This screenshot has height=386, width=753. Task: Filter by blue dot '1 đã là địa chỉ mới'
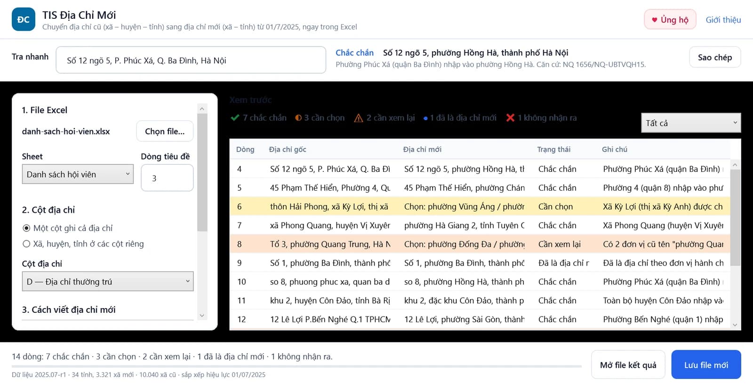[x=459, y=118]
